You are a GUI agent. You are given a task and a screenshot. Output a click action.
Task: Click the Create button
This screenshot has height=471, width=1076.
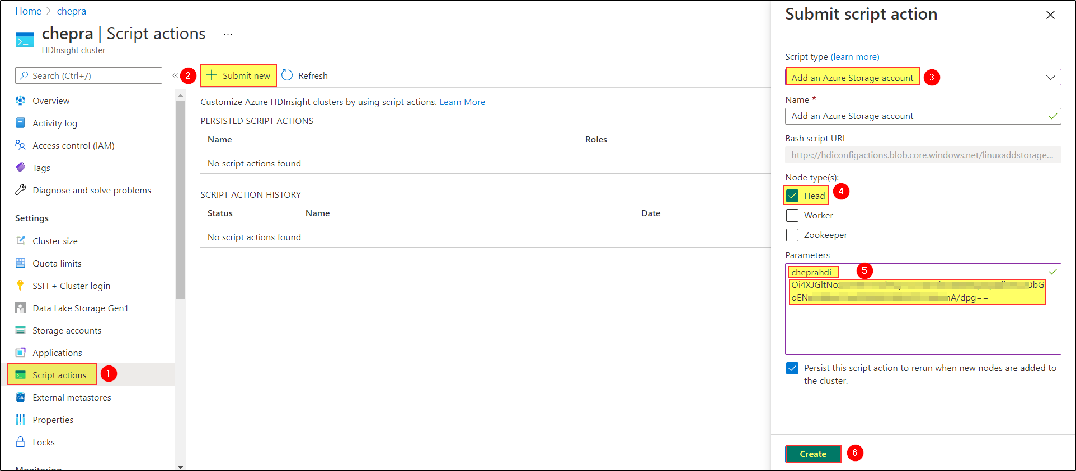[813, 454]
